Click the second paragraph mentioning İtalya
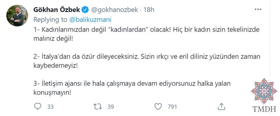Image resolution: width=280 pixels, height=116 pixels. 147,61
